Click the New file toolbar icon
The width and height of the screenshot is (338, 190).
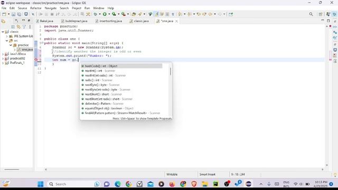[4, 14]
